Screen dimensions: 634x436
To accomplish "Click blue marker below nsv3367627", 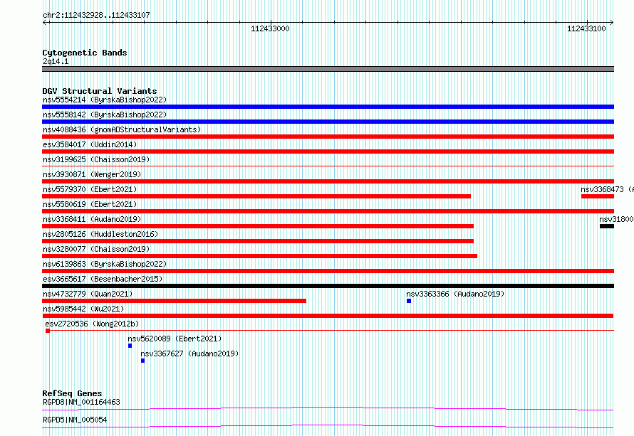I will click(142, 361).
